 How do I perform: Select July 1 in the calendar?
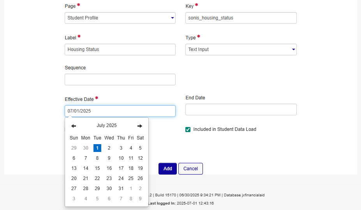(97, 148)
